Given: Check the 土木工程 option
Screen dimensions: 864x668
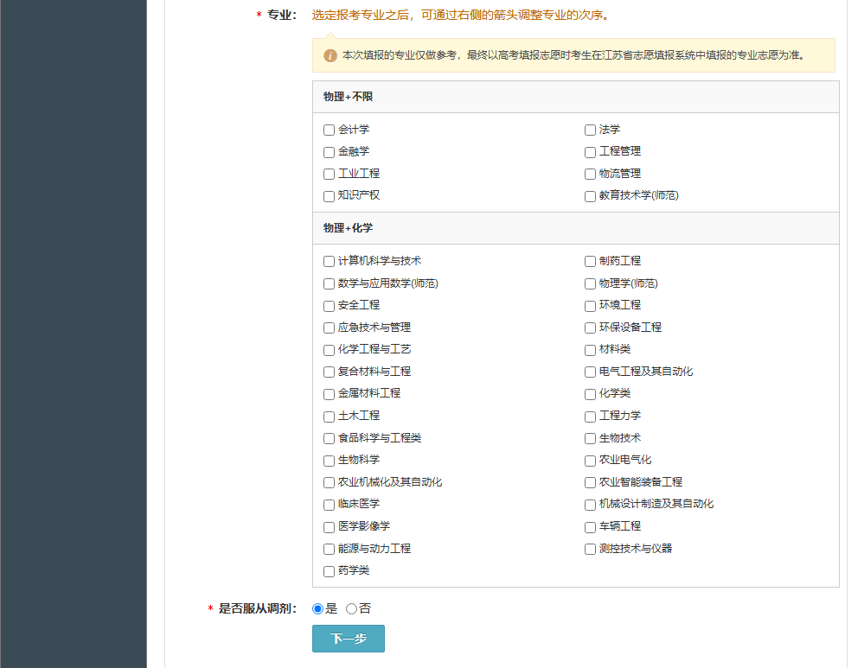Looking at the screenshot, I should pyautogui.click(x=329, y=417).
